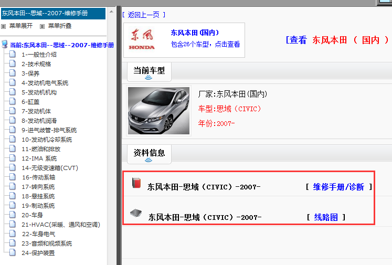This screenshot has height=265, width=392.
Task: Collapse the 资料信息 section chevron
Action: 149,160
